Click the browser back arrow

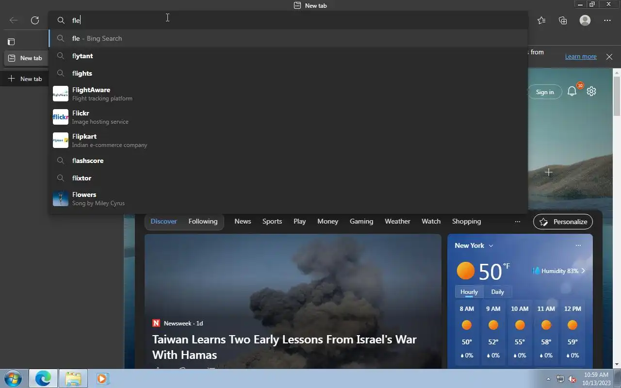pyautogui.click(x=14, y=20)
